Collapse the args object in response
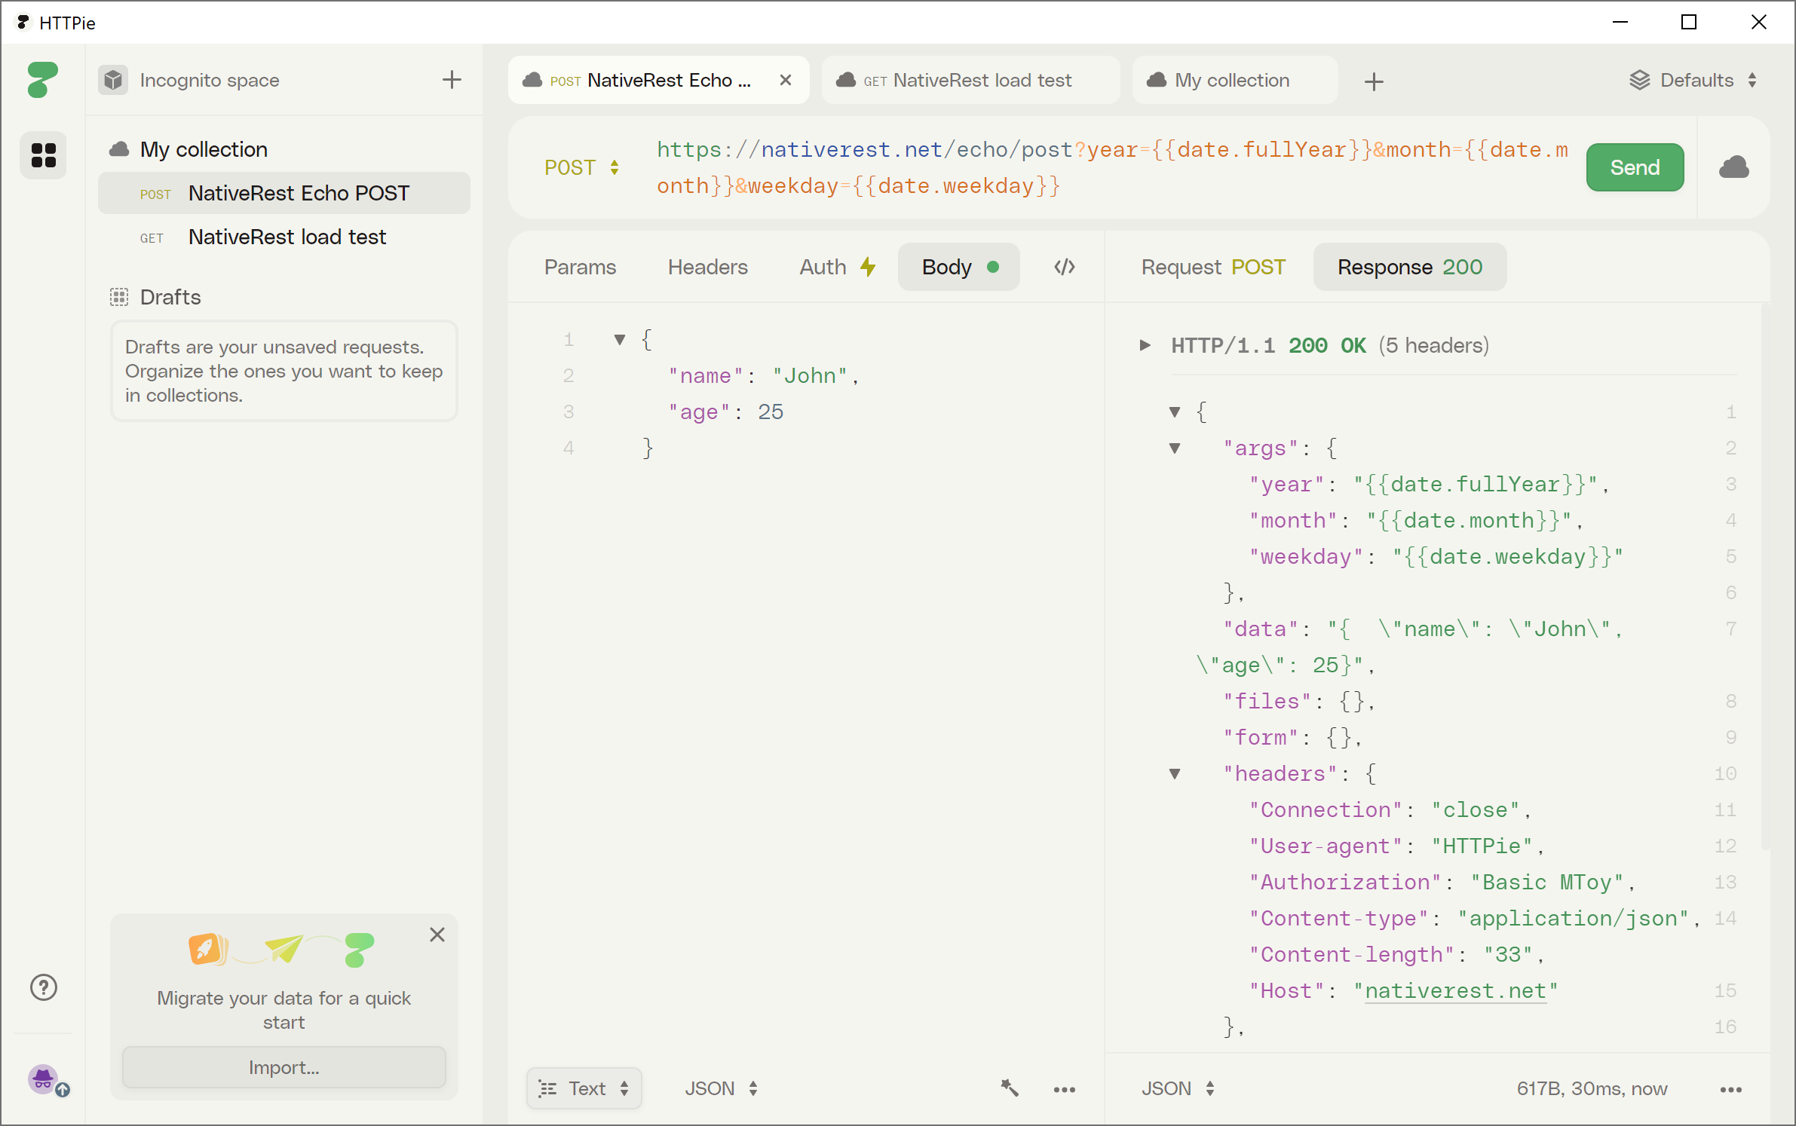 click(1175, 448)
